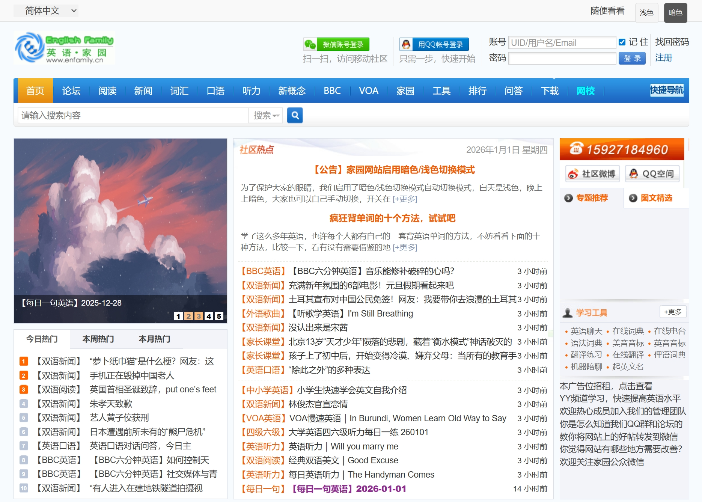Enable 暗色 dark mode
This screenshot has width=702, height=502.
675,12
